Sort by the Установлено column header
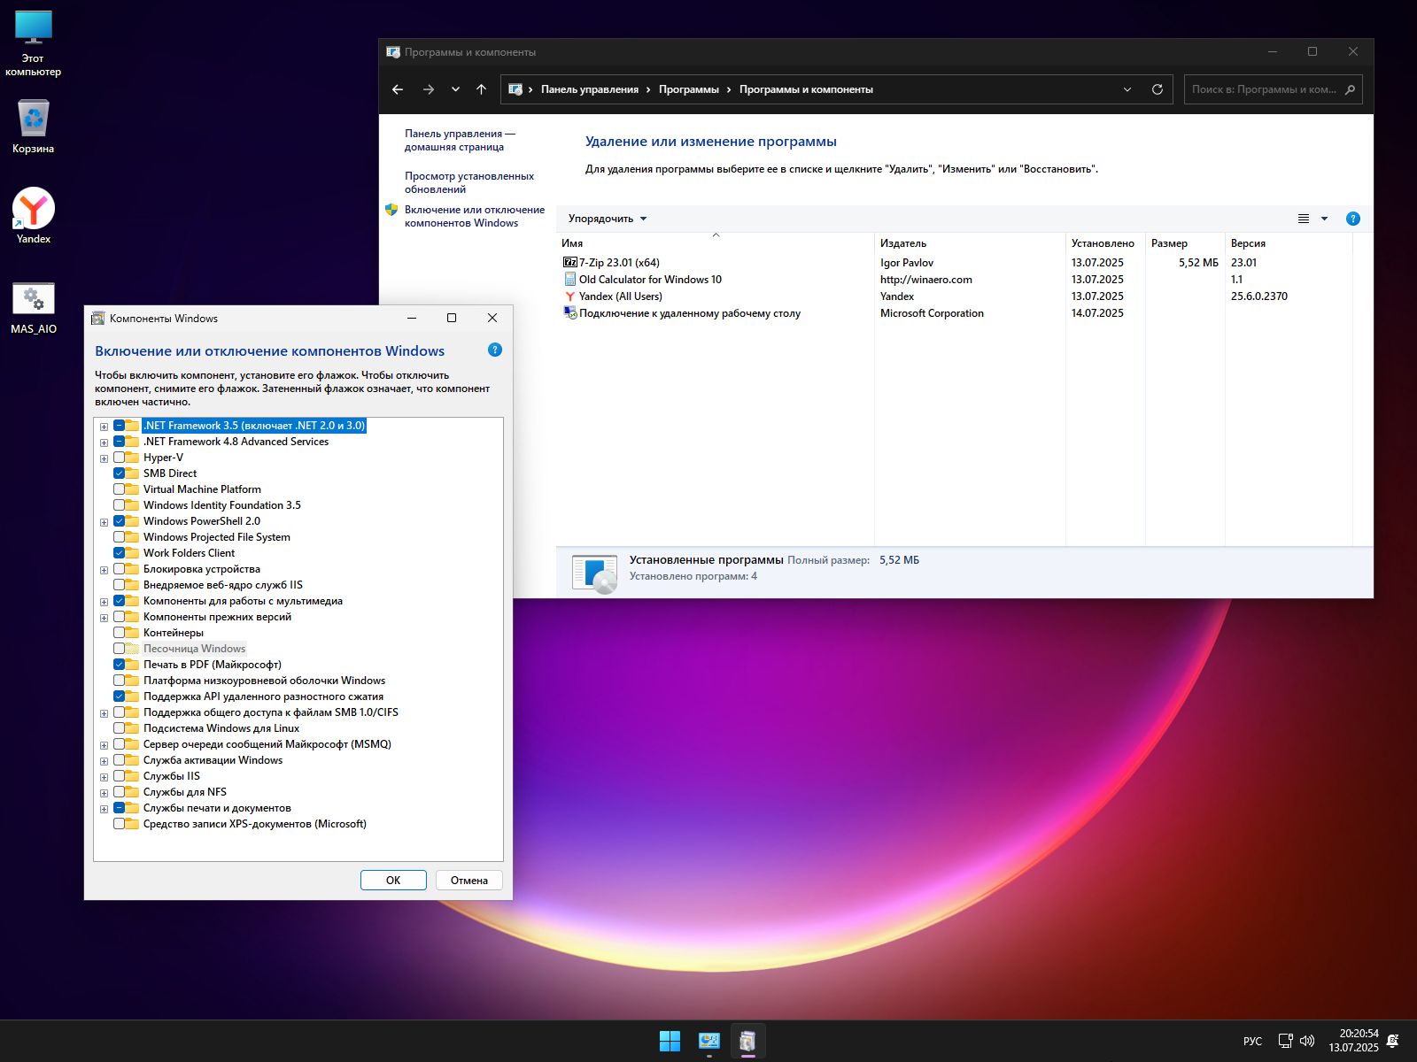 pyautogui.click(x=1106, y=242)
